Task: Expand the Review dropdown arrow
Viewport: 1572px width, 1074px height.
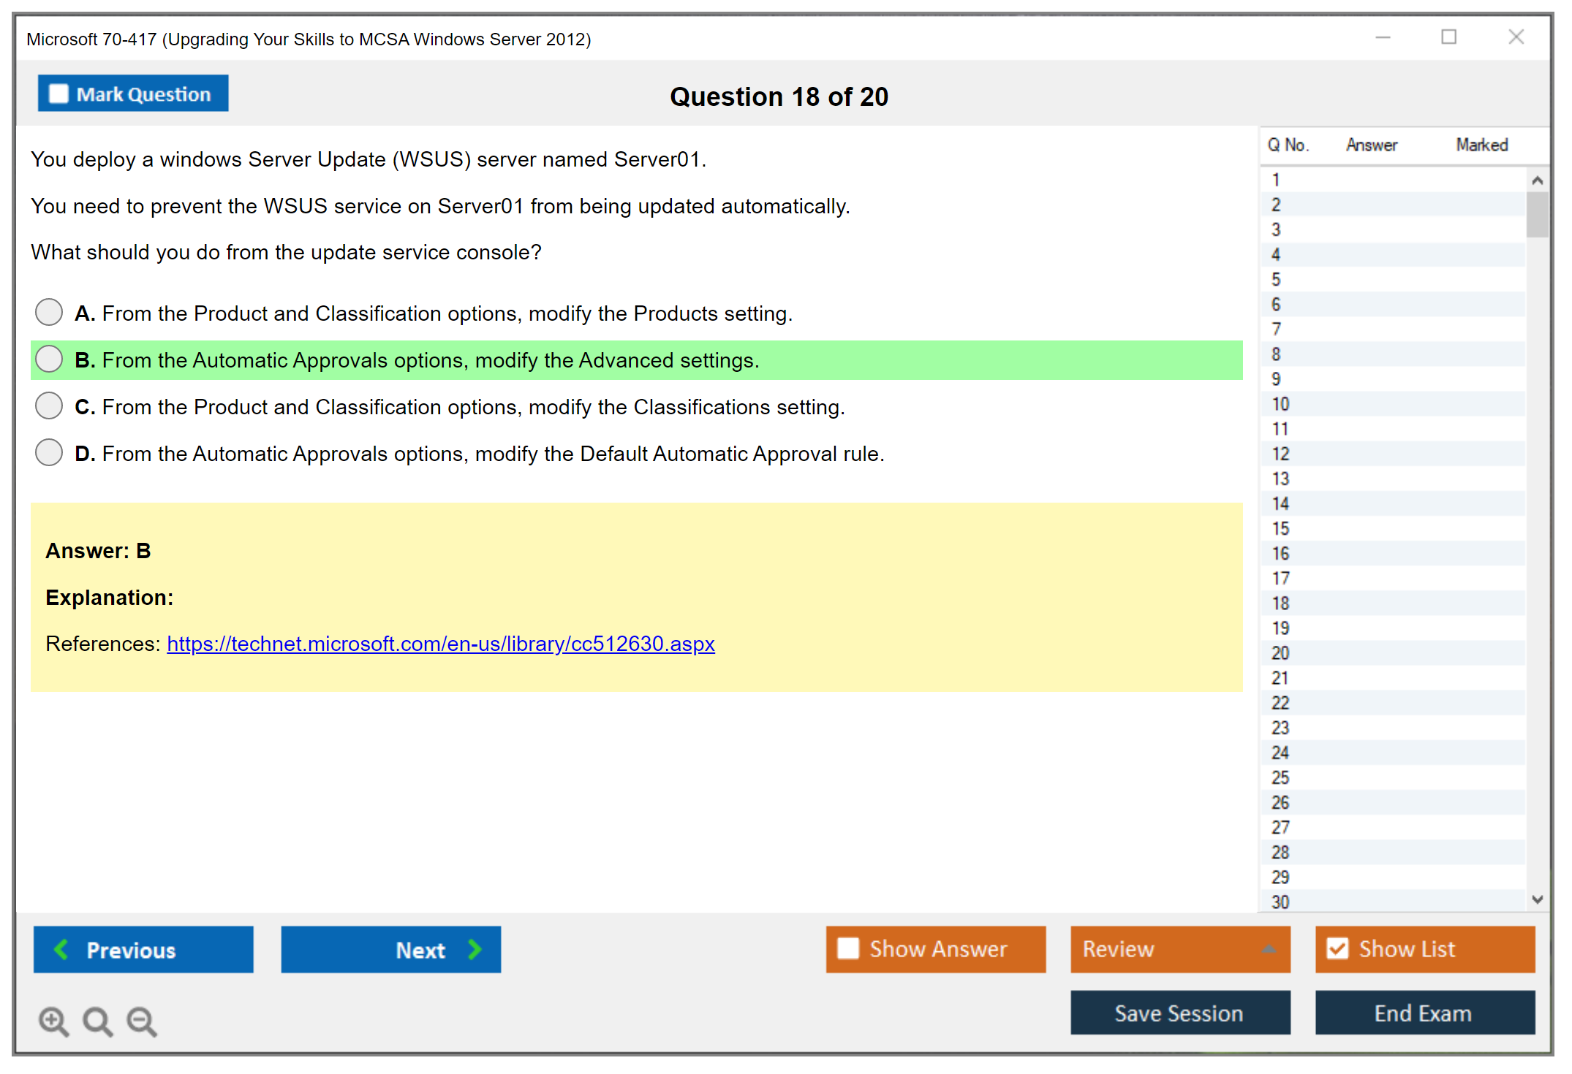Action: coord(1269,949)
